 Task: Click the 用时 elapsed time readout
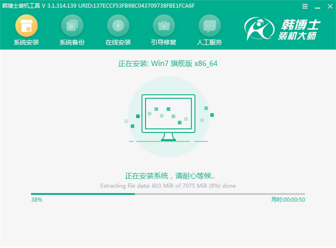click(x=288, y=200)
